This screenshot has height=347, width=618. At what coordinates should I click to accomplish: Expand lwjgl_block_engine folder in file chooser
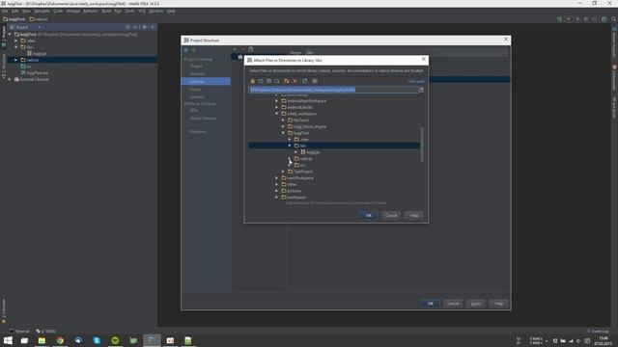tap(283, 126)
